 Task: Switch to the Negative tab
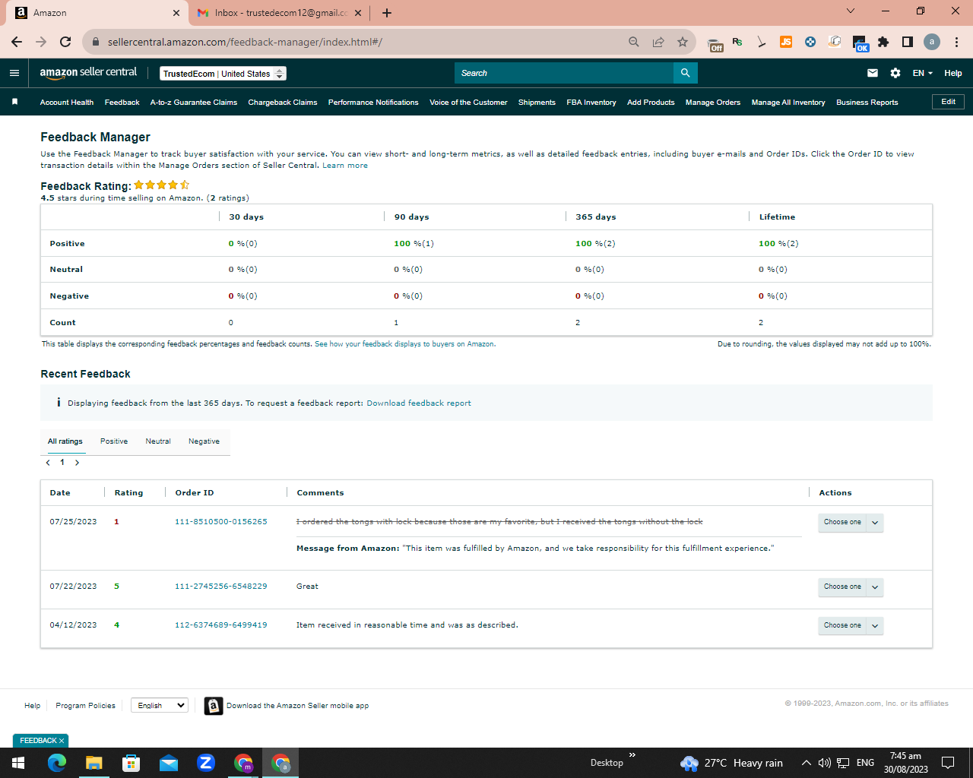[x=204, y=441]
